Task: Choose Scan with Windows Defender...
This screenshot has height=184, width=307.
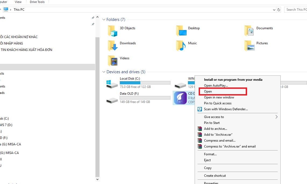Action: (226, 109)
